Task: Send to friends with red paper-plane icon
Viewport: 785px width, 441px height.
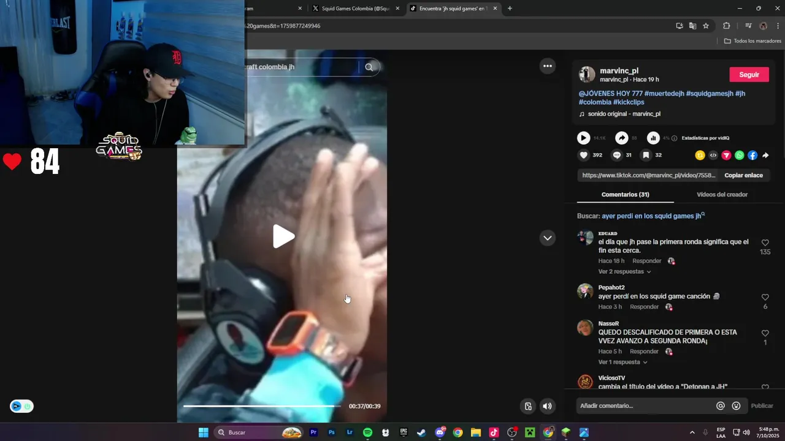Action: pos(726,156)
